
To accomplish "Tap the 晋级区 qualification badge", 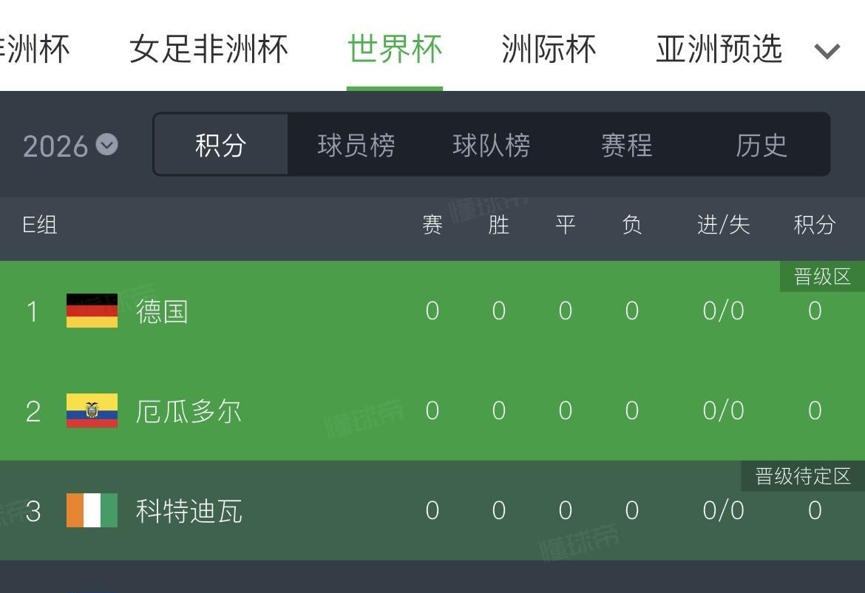I will pyautogui.click(x=822, y=277).
